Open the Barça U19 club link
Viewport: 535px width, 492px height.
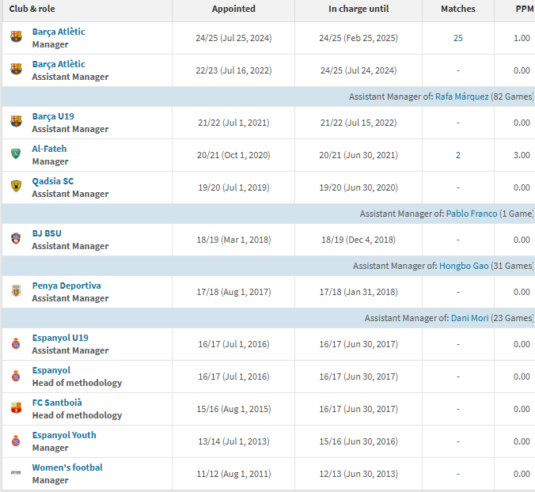53,116
